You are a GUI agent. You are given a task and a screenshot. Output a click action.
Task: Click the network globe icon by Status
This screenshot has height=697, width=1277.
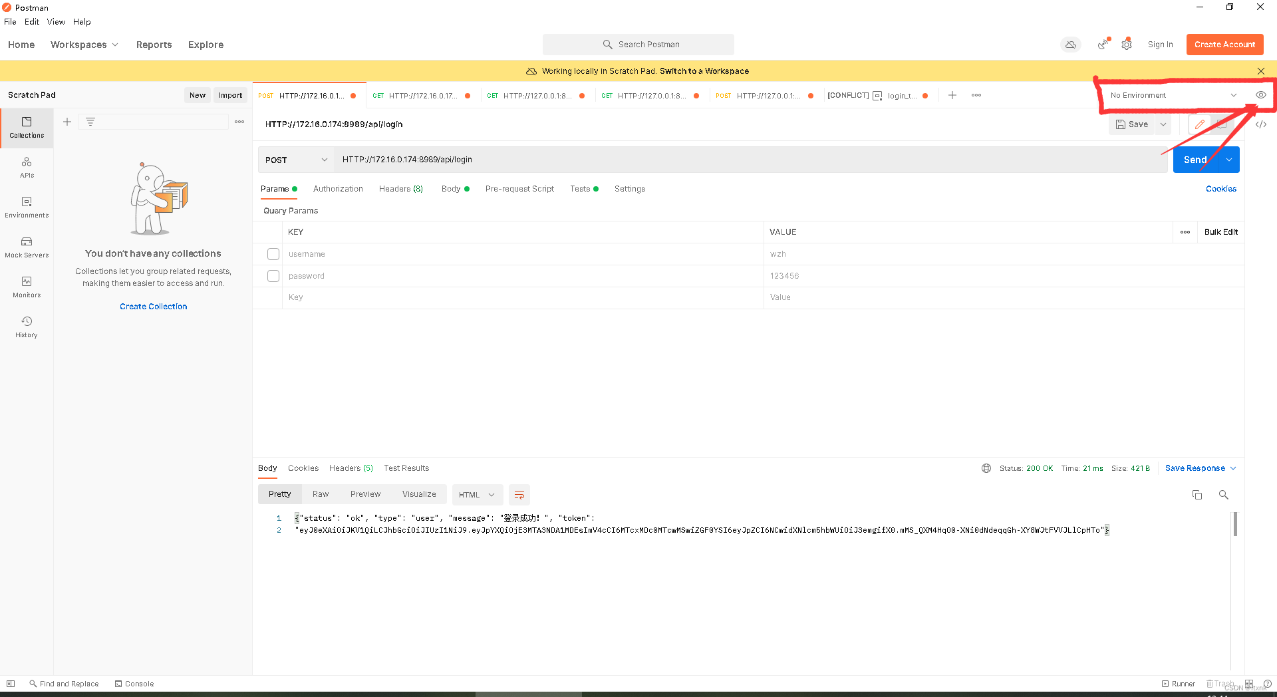point(986,468)
